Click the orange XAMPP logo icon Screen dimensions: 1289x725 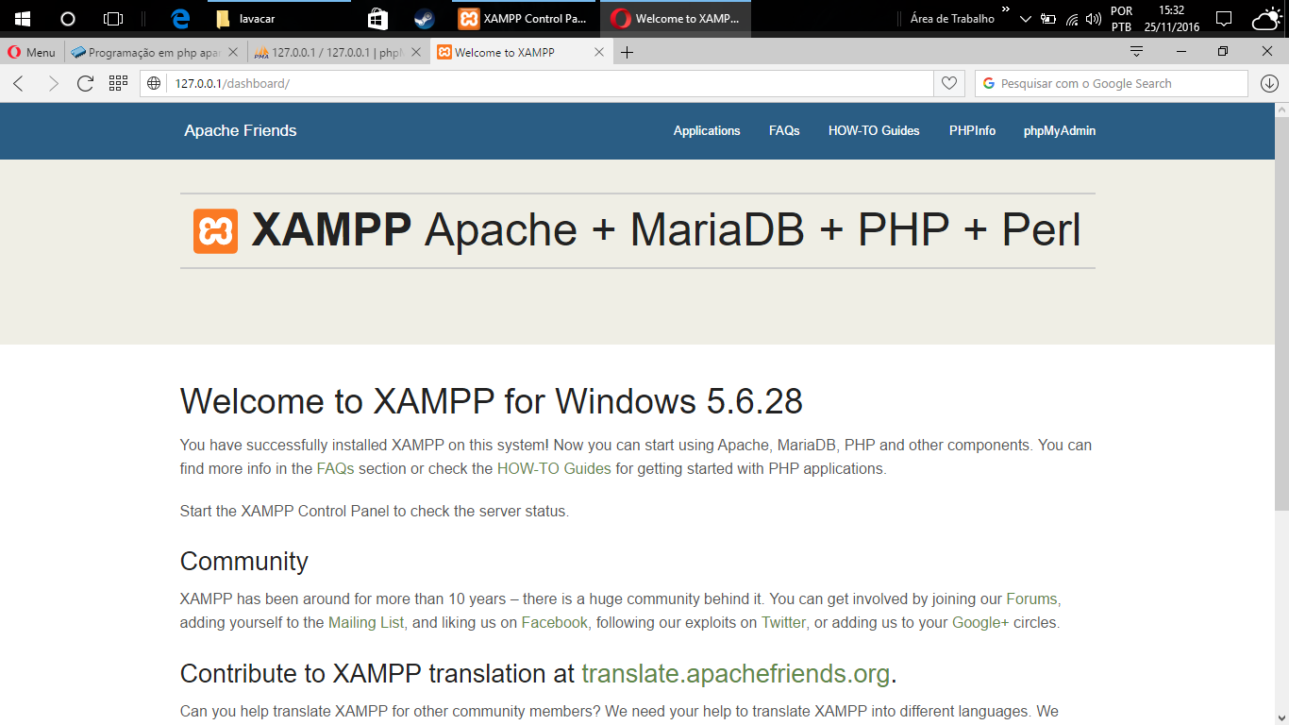pos(215,231)
